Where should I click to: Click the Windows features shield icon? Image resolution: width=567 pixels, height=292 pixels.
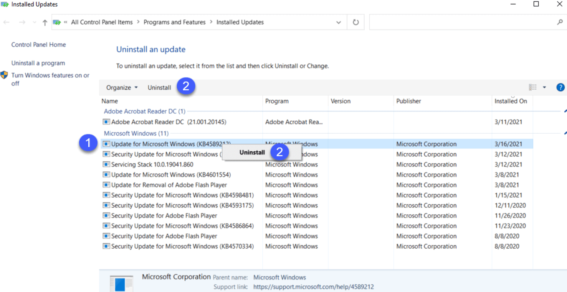pyautogui.click(x=4, y=75)
